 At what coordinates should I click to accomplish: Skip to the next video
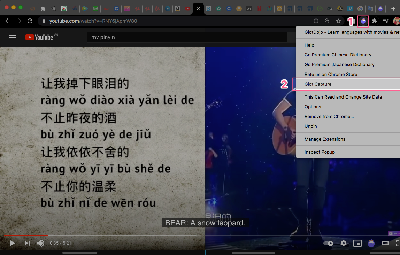tap(27, 243)
